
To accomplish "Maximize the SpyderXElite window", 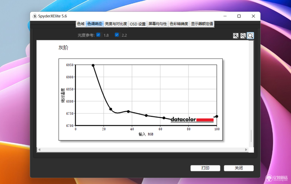I will [239, 16].
